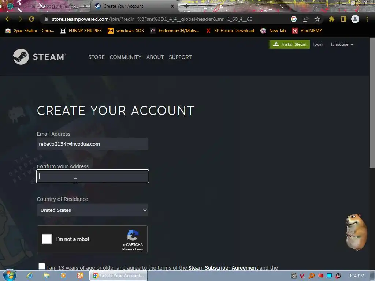Open Windows Explorer folder in taskbar
This screenshot has width=375, height=281.
(x=47, y=276)
